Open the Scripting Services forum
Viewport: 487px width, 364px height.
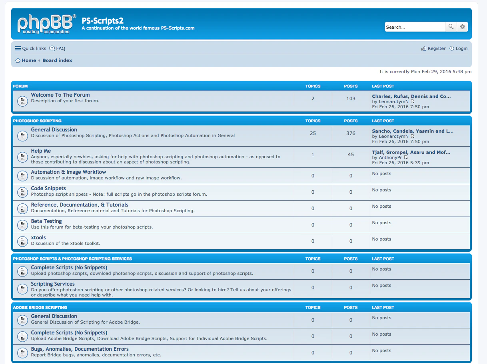point(53,284)
